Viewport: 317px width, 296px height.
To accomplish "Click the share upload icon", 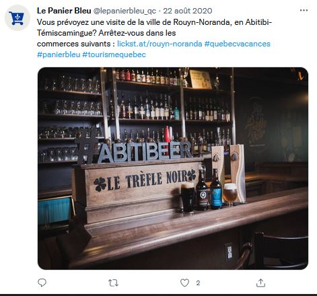I will tap(260, 283).
